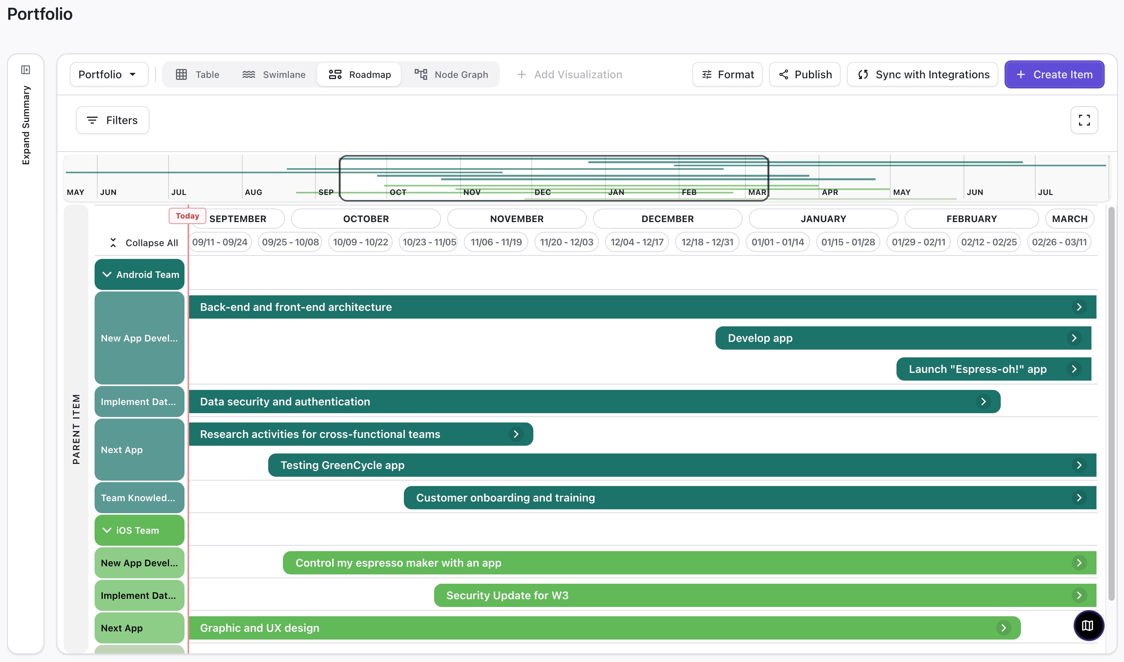Viewport: 1124px width, 662px height.
Task: Switch to the Node Graph view tab
Action: click(x=452, y=74)
